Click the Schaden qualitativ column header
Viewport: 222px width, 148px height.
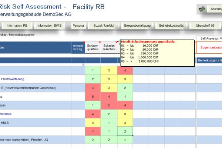point(92,47)
